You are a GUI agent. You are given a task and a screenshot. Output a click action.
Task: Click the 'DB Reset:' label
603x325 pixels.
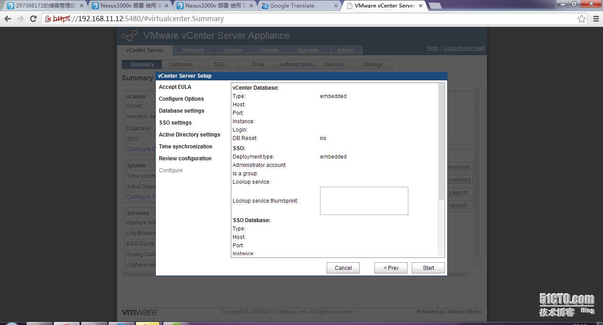[245, 138]
